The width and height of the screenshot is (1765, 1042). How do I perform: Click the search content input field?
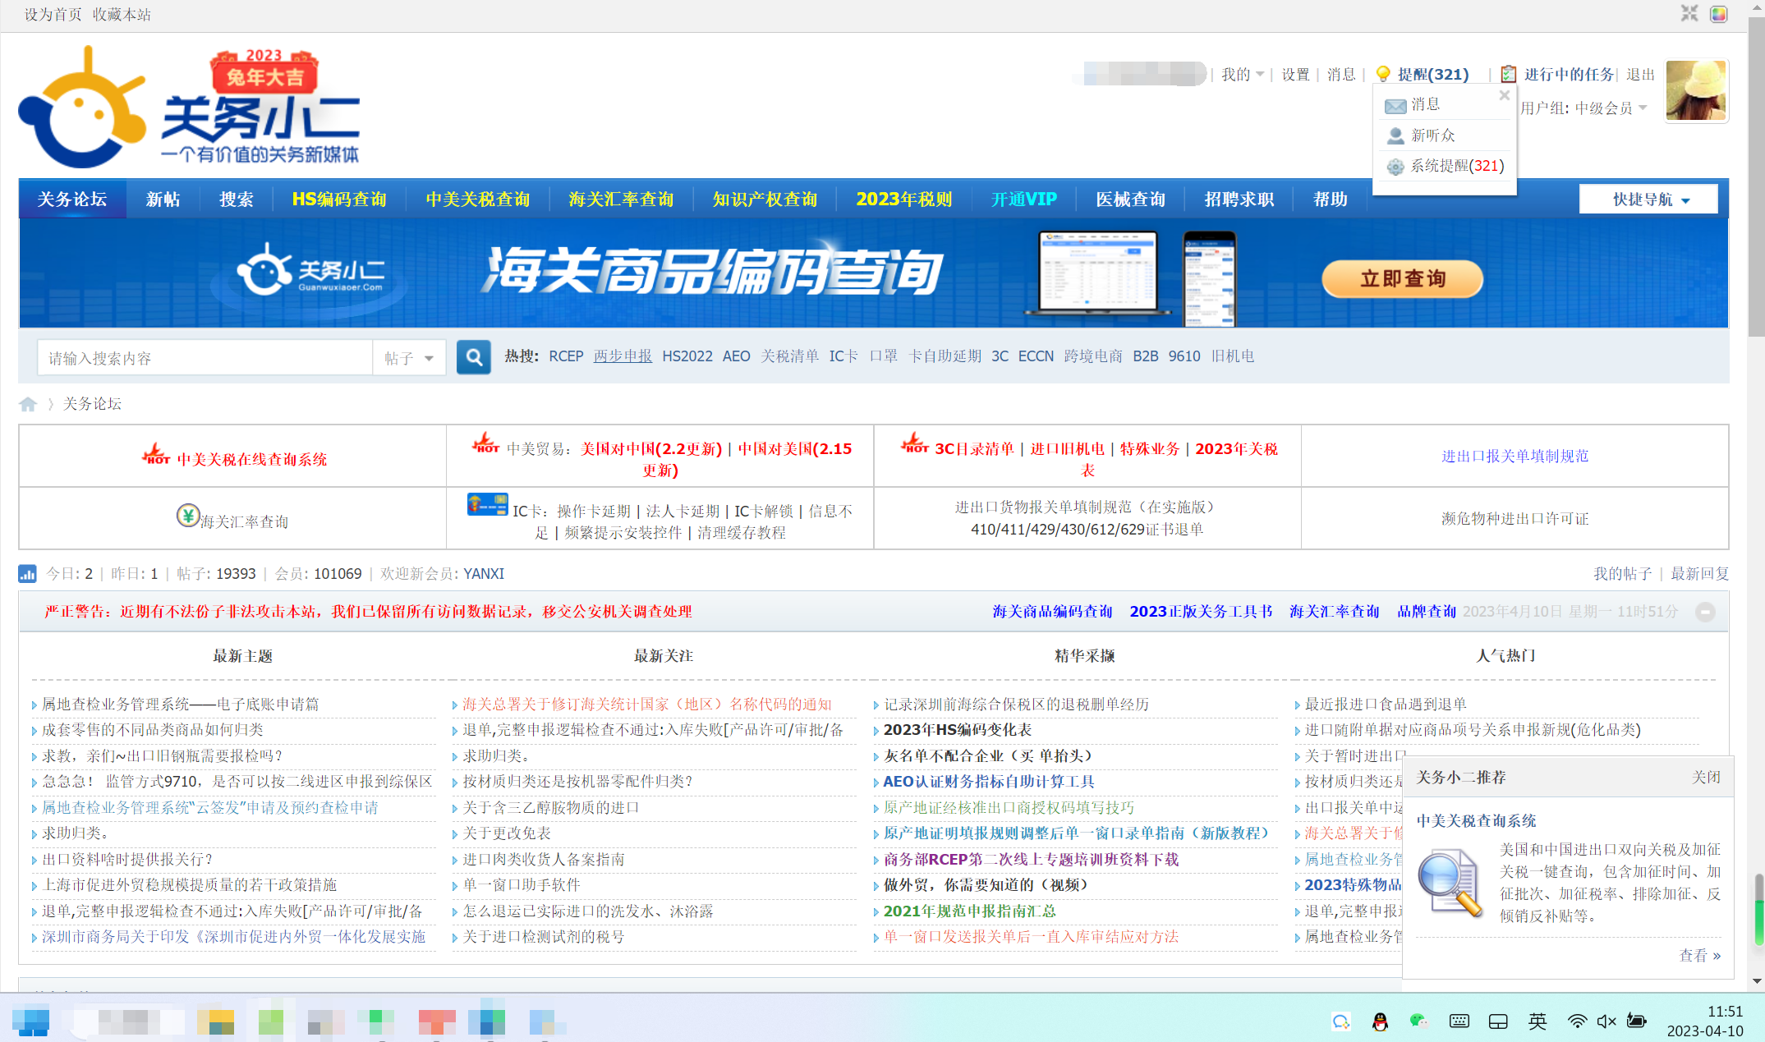click(x=205, y=358)
